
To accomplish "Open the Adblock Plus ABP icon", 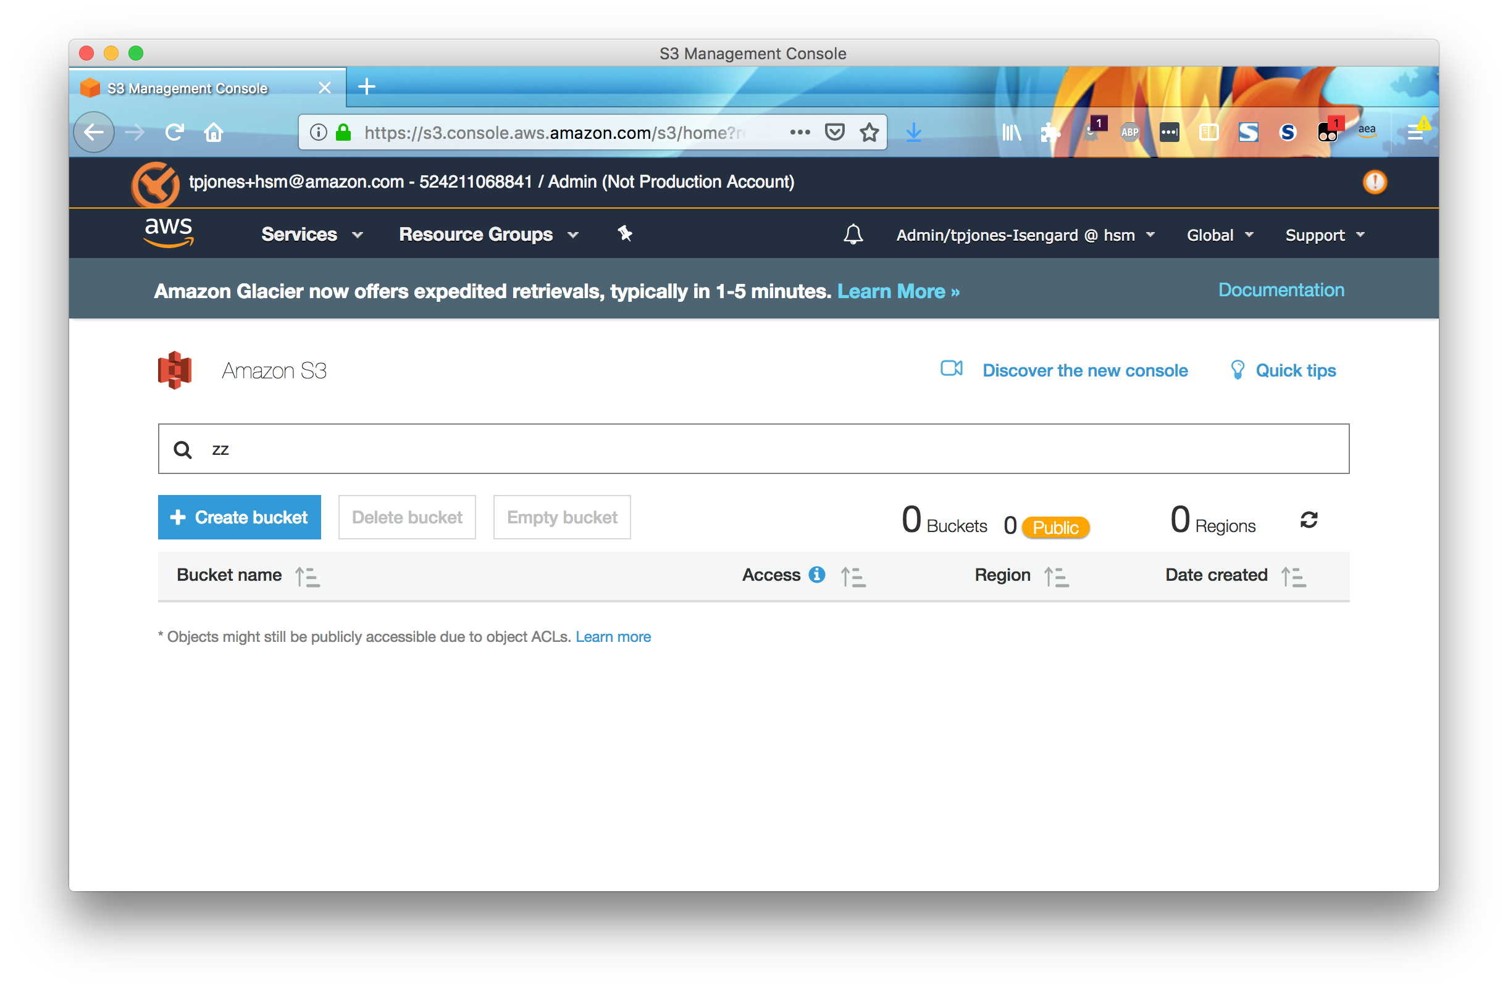I will 1129,132.
